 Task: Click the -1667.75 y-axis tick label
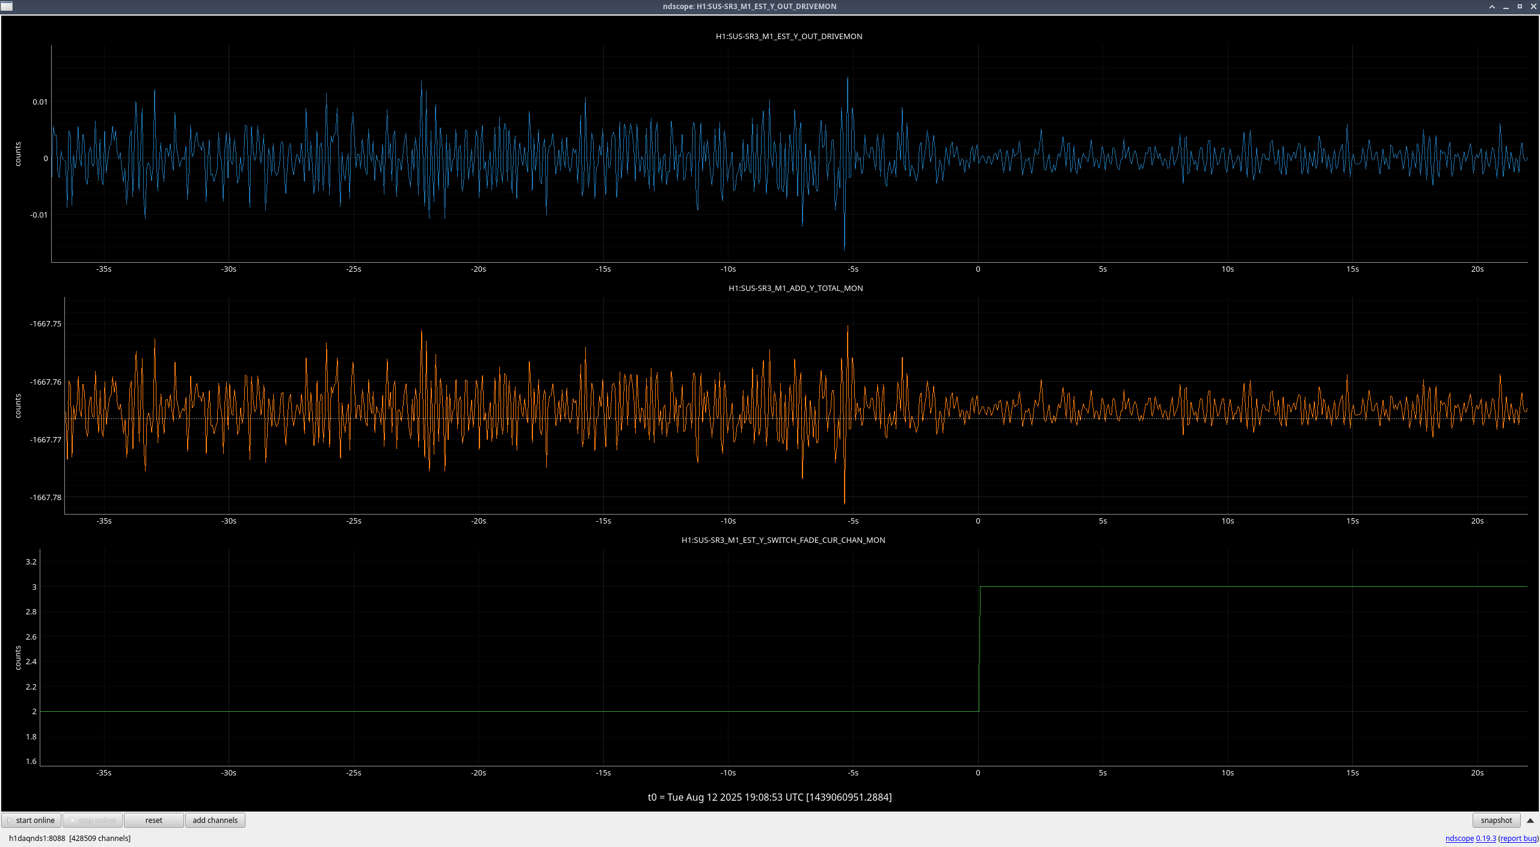click(46, 323)
